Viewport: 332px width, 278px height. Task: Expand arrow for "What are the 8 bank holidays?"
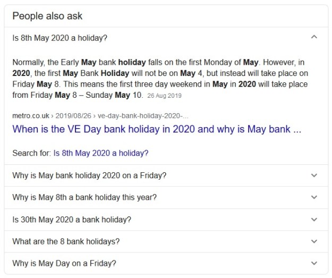click(x=314, y=241)
